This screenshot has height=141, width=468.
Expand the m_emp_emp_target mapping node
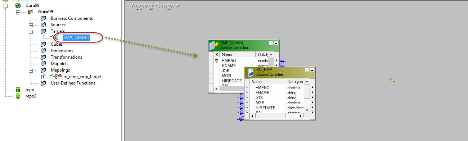point(44,77)
